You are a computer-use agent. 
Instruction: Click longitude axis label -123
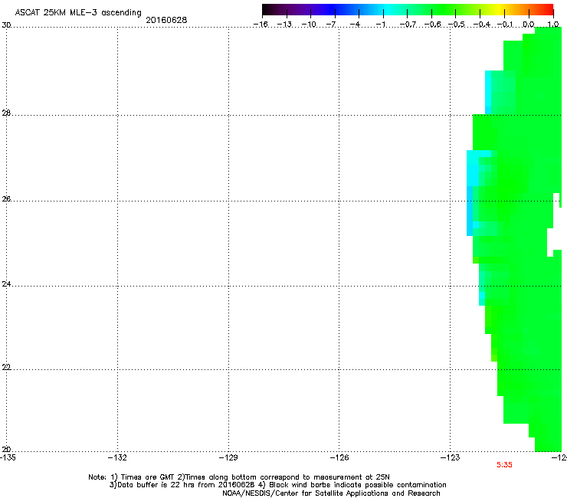click(451, 457)
